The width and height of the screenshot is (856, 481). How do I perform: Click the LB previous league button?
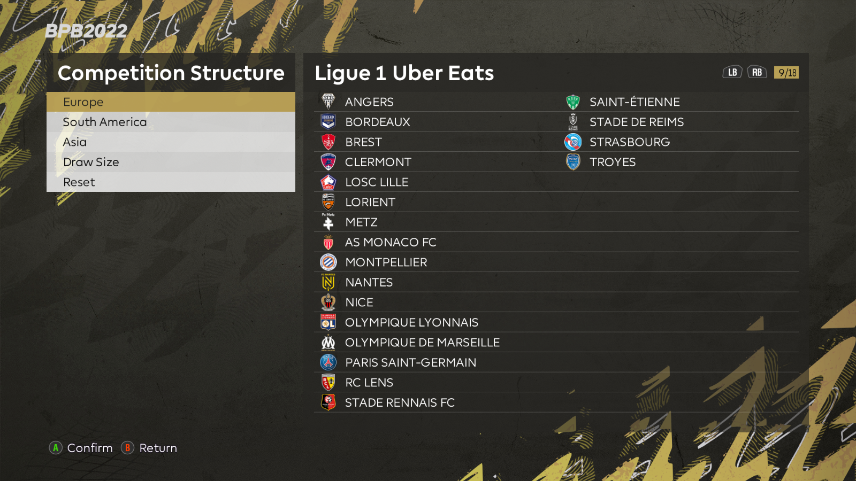coord(732,72)
